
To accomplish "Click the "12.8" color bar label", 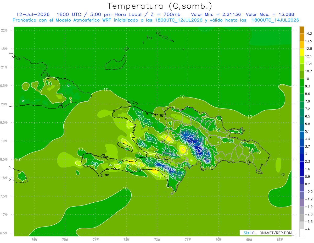I will [x=308, y=49].
